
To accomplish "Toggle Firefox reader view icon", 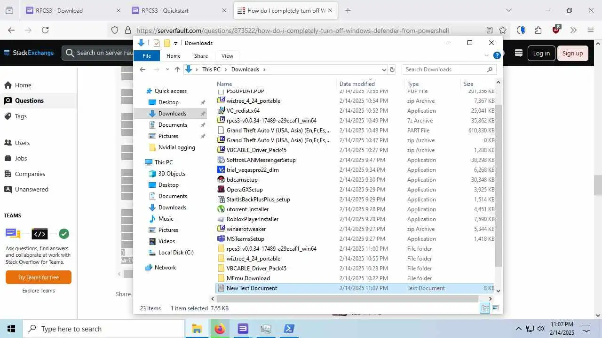I will [x=490, y=30].
